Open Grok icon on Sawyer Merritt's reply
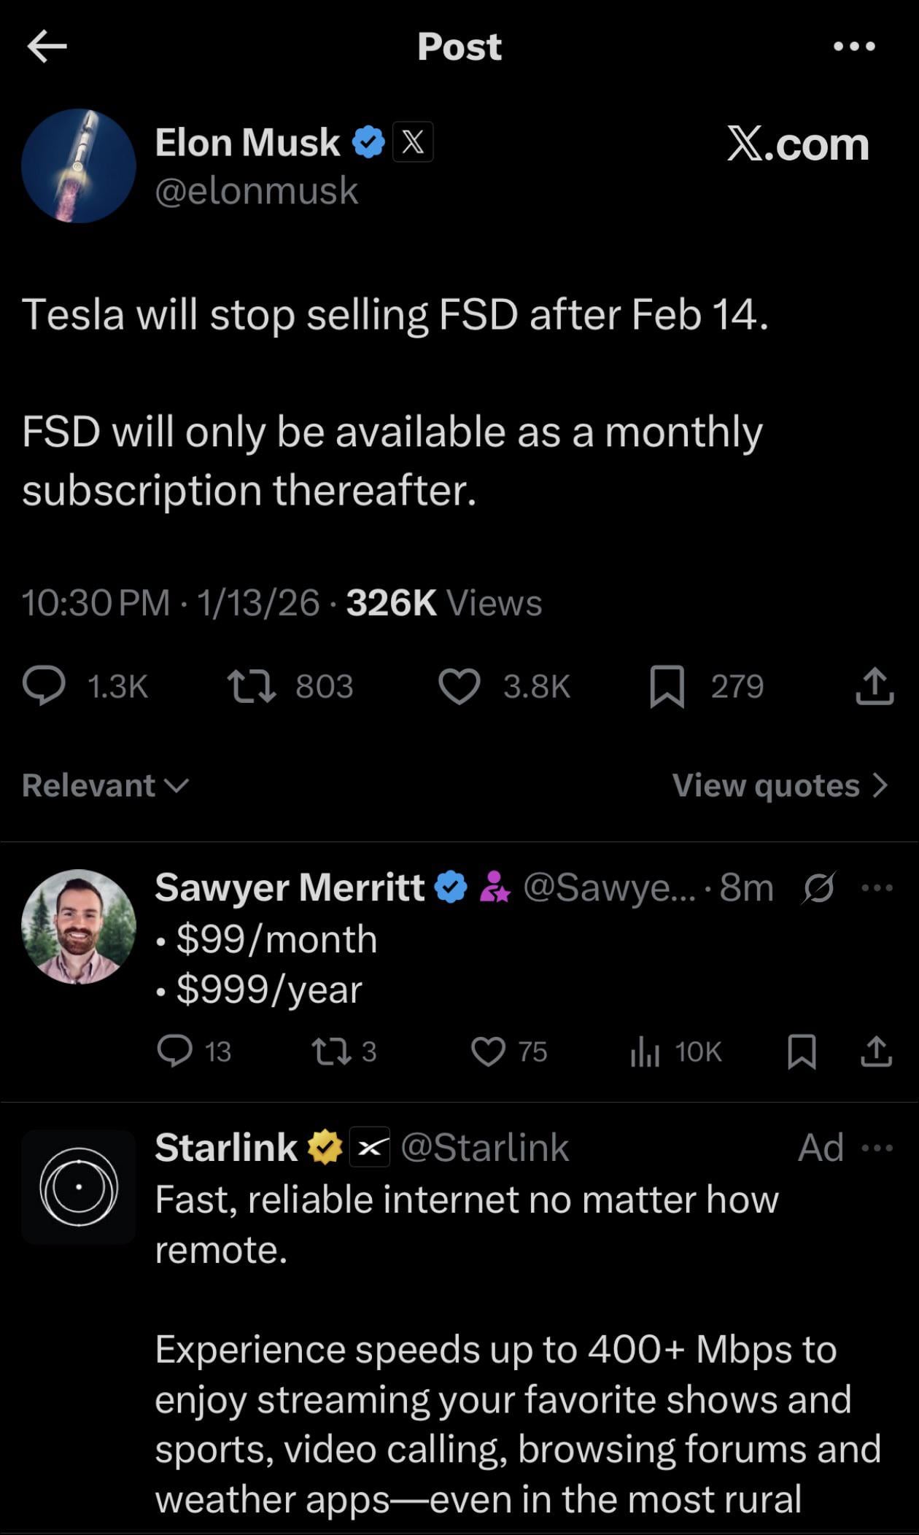 (x=818, y=888)
